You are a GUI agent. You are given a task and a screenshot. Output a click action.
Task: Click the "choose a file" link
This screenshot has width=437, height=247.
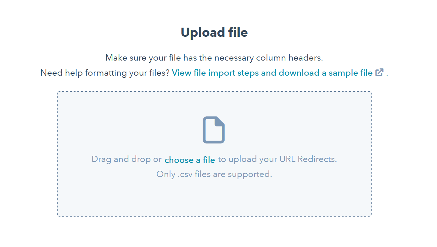click(x=190, y=160)
